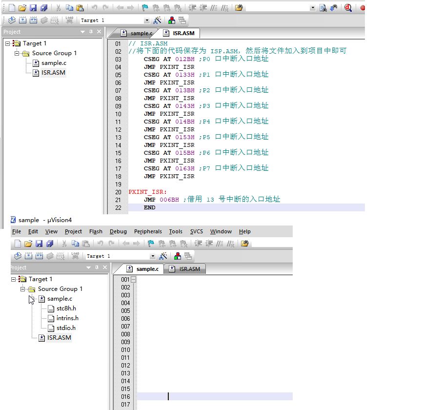Toggle bookmark flag icon in lower window
442x410 pixels.
pyautogui.click(x=151, y=244)
